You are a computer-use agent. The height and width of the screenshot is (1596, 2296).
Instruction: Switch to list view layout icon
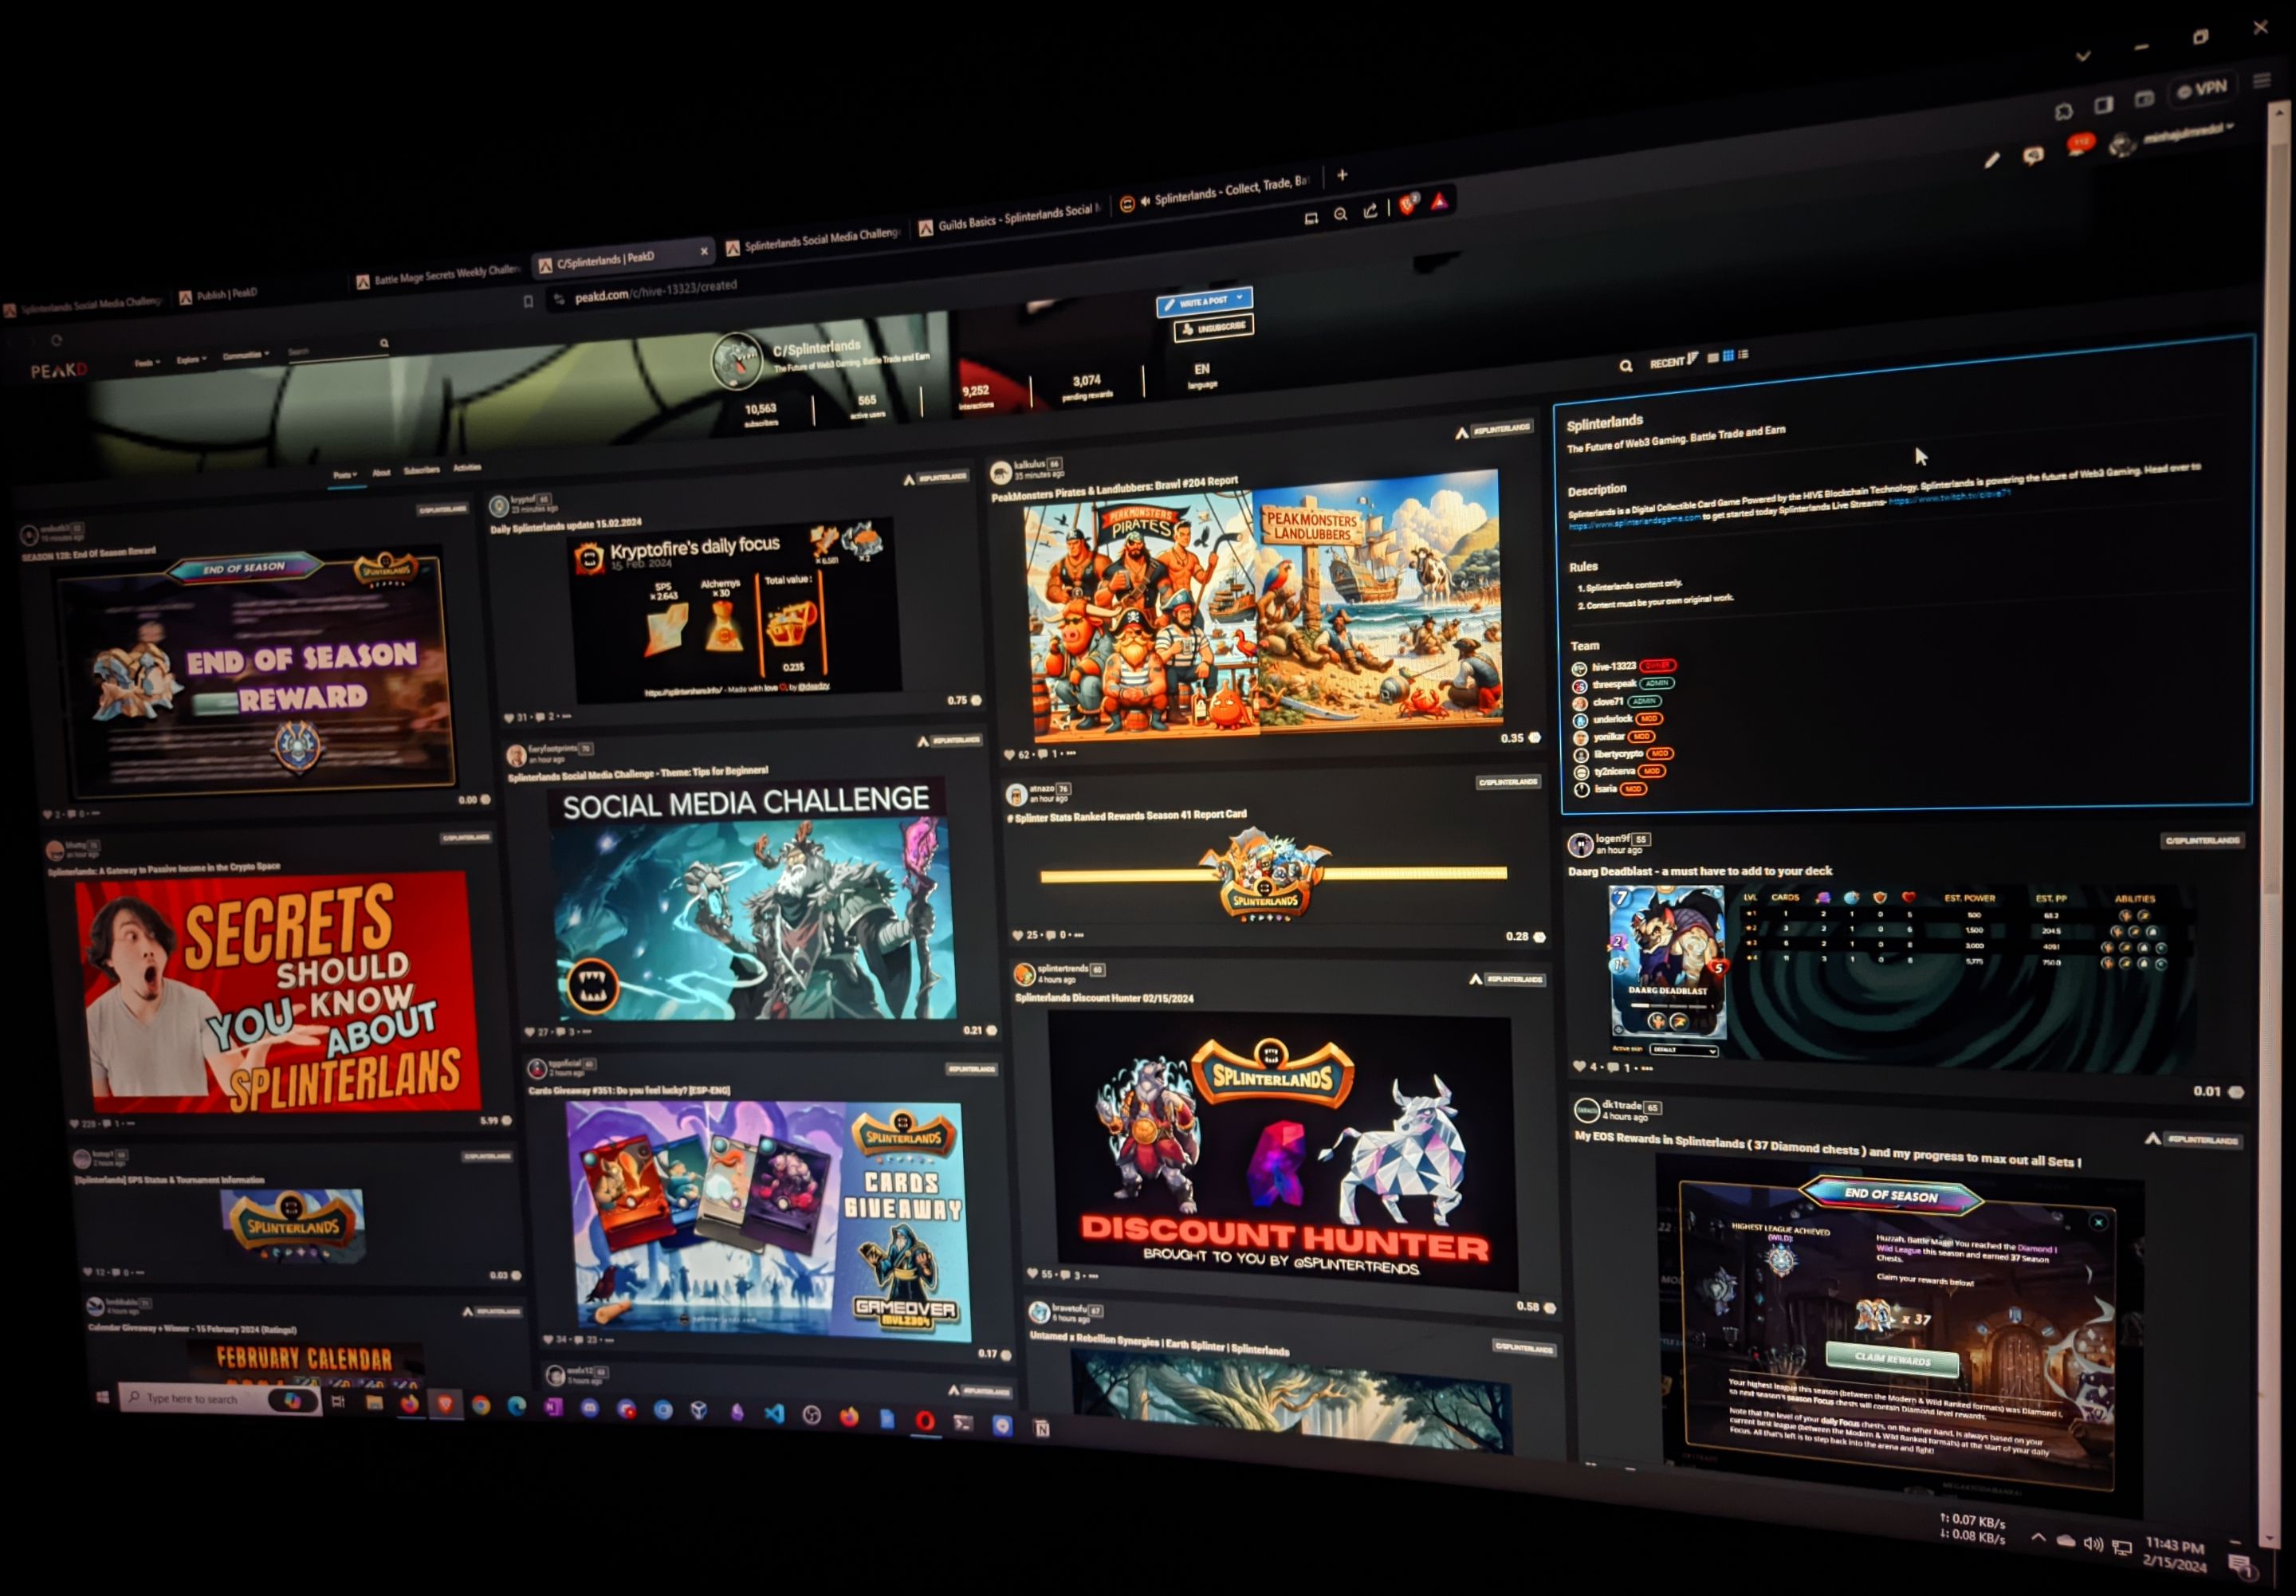point(1744,354)
